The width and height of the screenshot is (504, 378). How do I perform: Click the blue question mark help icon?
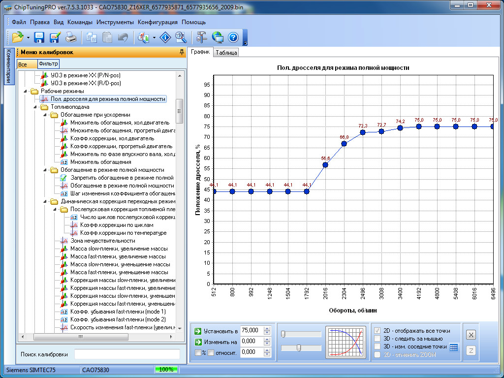coord(233,37)
